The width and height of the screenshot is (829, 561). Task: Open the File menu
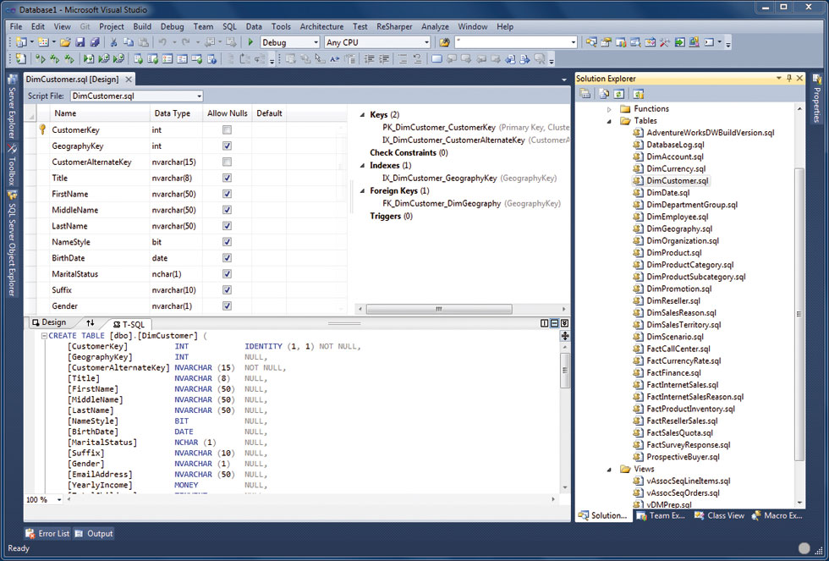tap(16, 26)
